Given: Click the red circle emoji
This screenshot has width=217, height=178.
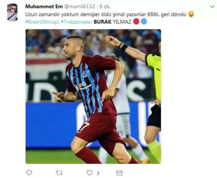Looking at the screenshot, I should tap(136, 22).
